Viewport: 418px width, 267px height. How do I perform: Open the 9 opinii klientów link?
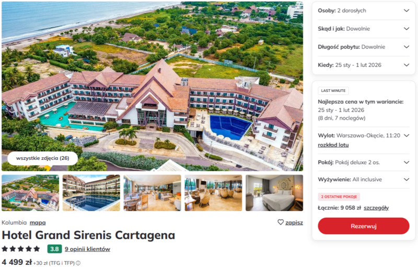(x=87, y=249)
